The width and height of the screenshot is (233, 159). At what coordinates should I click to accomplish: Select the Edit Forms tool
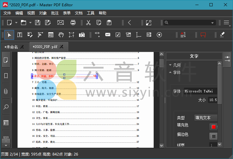51,35
